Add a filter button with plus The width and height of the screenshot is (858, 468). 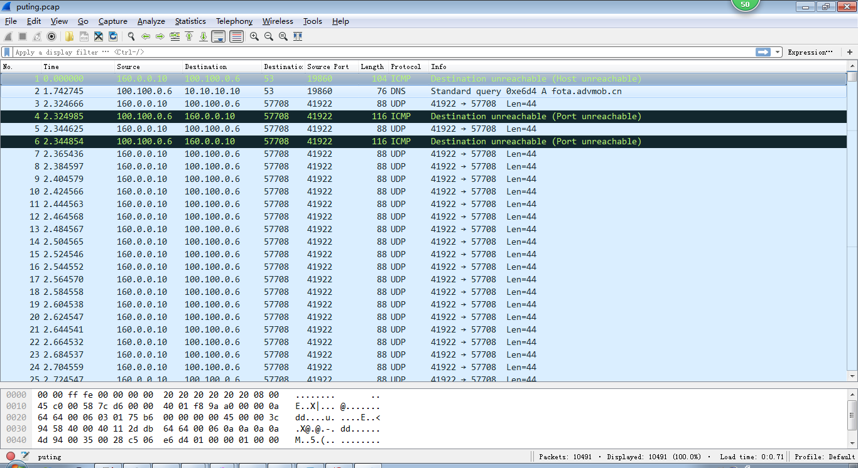click(850, 52)
